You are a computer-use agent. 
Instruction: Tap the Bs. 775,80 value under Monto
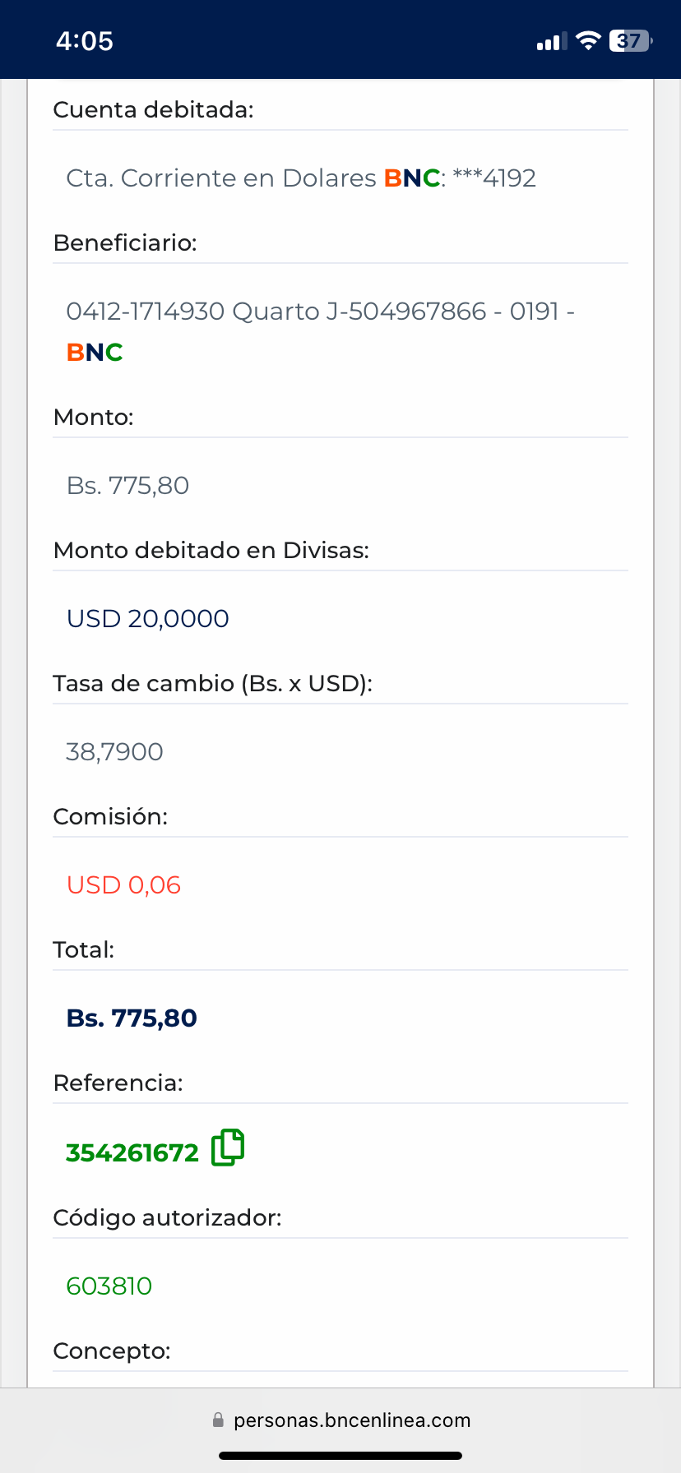coord(128,486)
